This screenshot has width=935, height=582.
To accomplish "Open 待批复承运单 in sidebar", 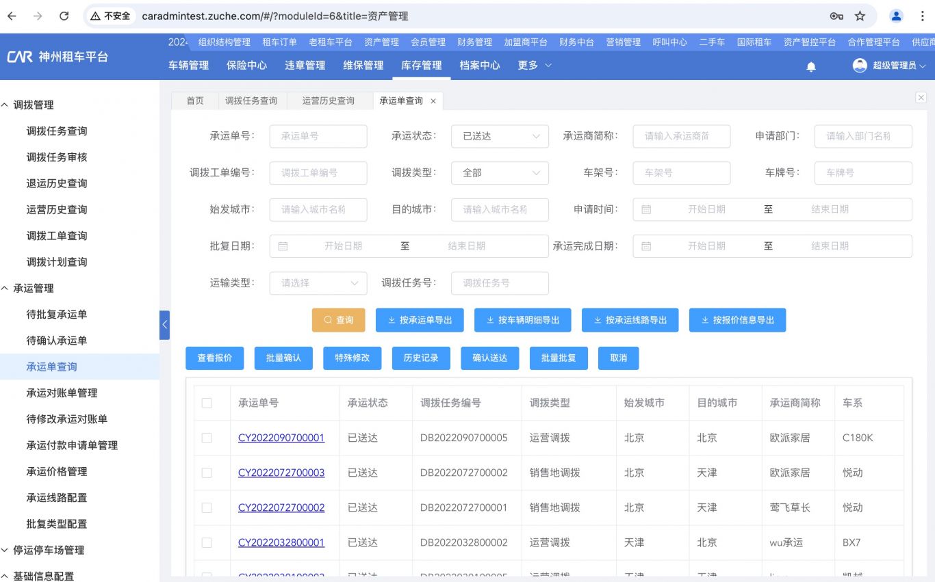I will coord(57,315).
